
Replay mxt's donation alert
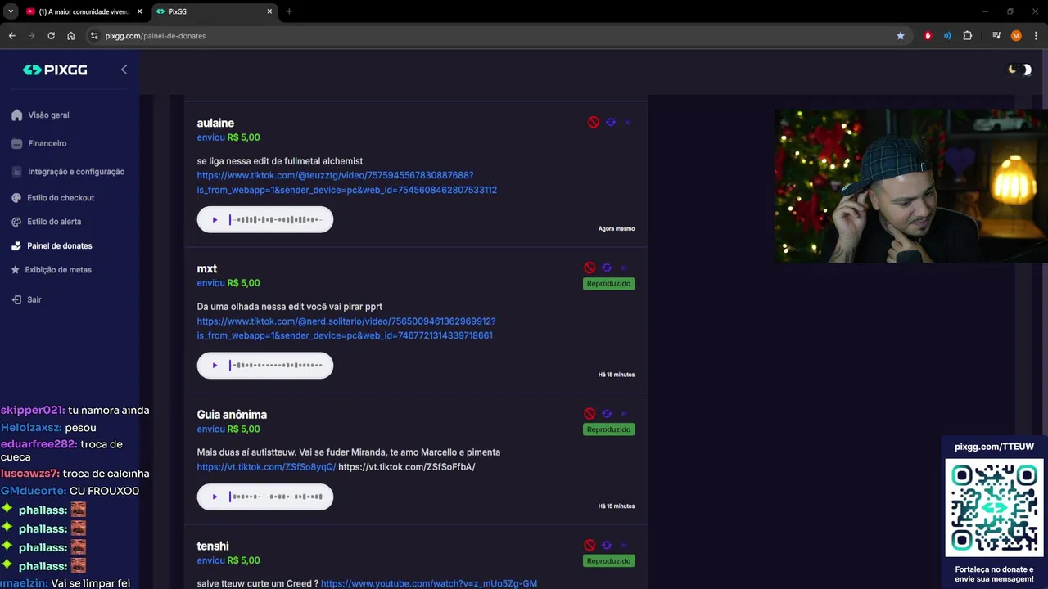click(x=607, y=268)
